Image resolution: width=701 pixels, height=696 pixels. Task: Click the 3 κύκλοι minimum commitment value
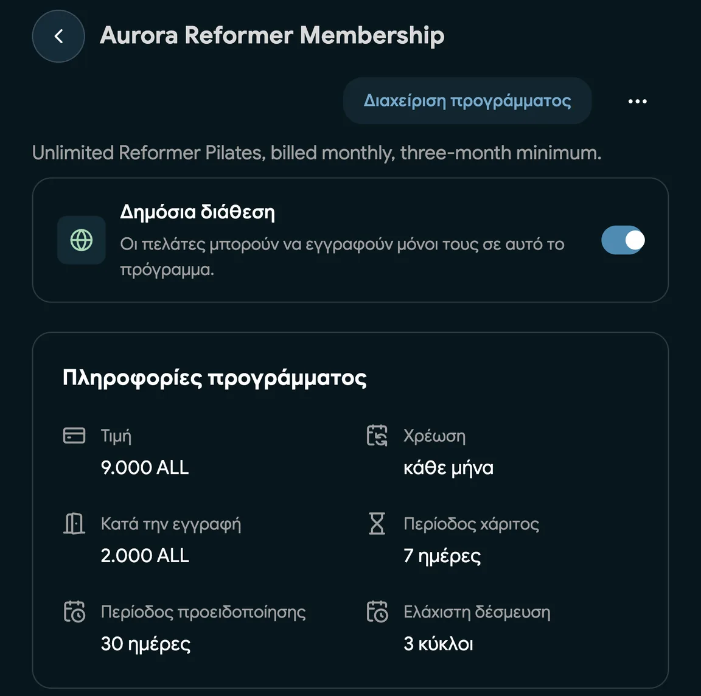438,644
